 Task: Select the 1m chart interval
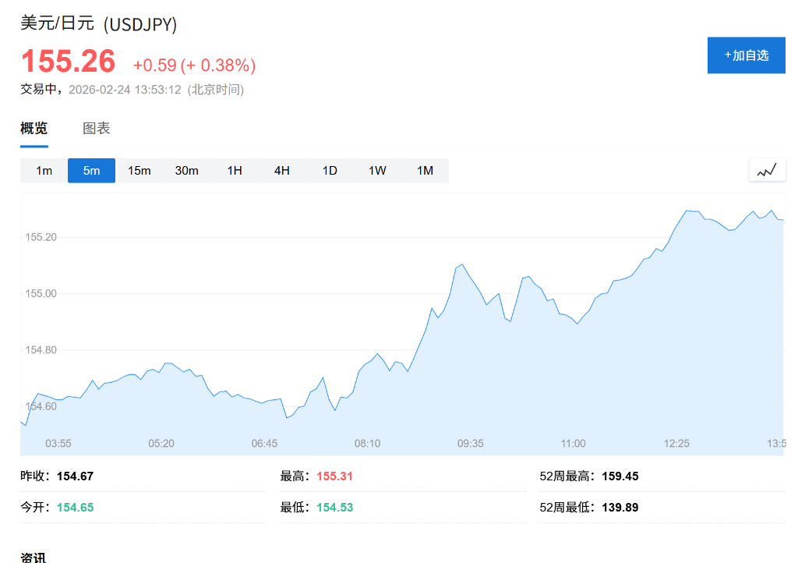pyautogui.click(x=44, y=170)
